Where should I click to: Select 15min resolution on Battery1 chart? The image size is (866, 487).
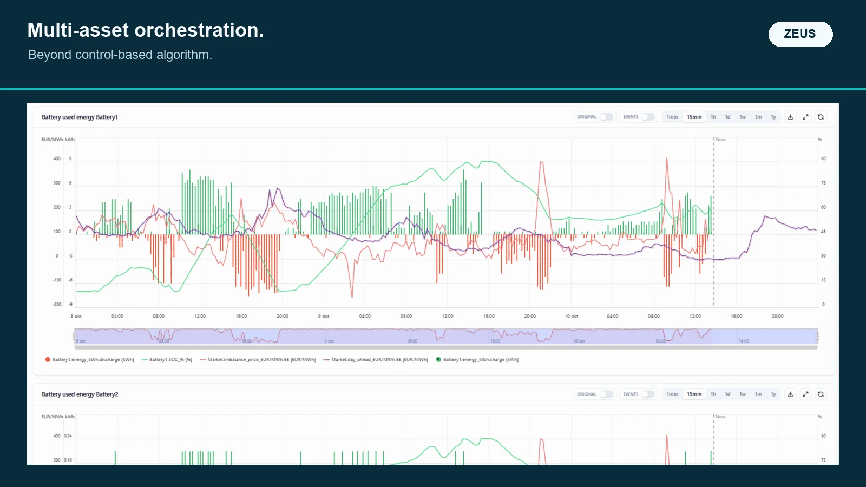pos(694,117)
